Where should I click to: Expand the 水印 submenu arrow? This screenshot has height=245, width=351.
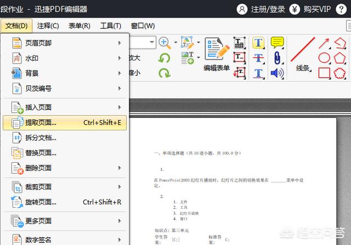coord(120,58)
